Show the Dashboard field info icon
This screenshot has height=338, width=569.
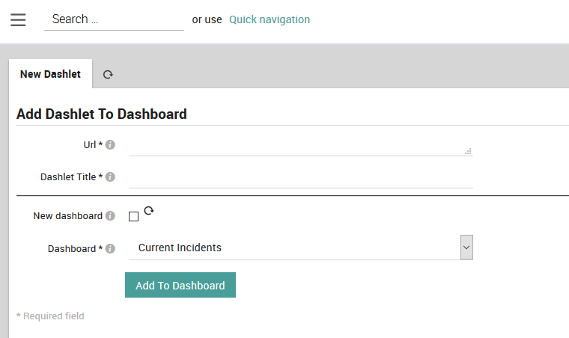tap(110, 249)
